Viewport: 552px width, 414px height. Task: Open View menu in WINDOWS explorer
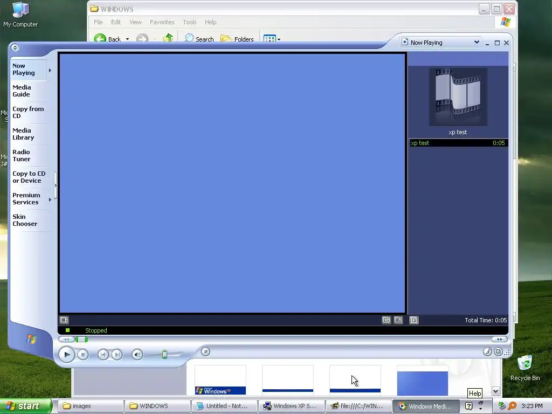click(x=135, y=22)
